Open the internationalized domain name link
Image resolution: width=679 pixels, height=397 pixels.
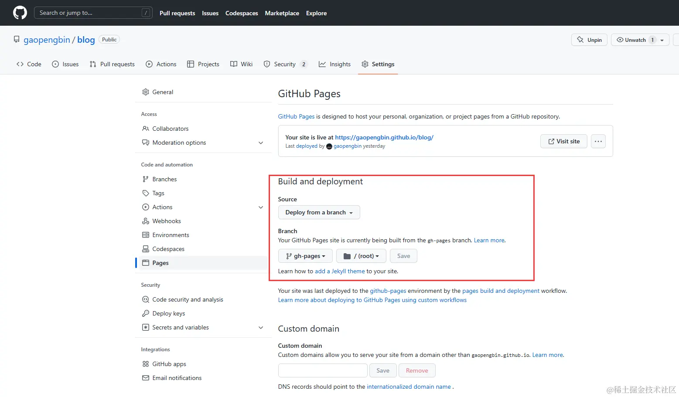pos(409,387)
